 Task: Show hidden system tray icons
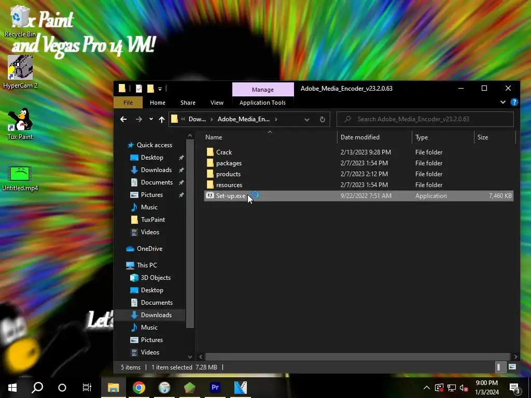click(x=427, y=388)
